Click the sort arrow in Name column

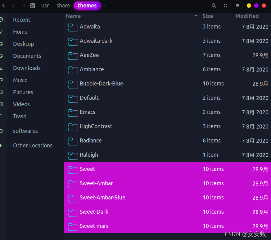tap(196, 16)
